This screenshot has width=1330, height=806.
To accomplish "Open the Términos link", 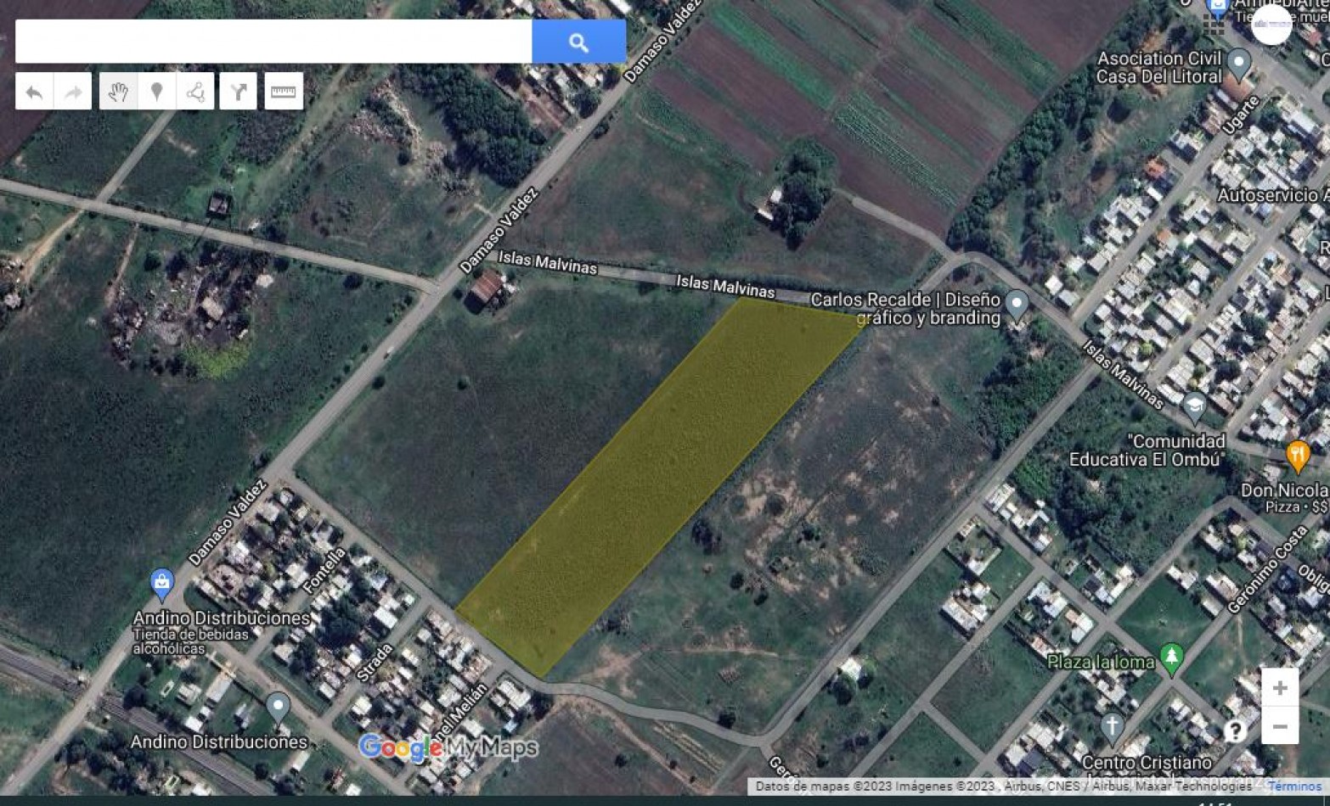I will click(1293, 786).
